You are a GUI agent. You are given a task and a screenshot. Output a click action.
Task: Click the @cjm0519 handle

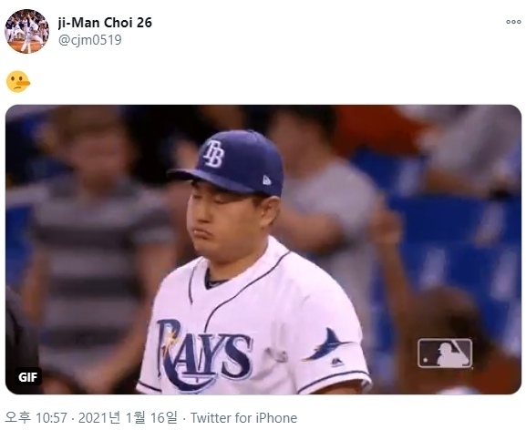click(x=90, y=40)
